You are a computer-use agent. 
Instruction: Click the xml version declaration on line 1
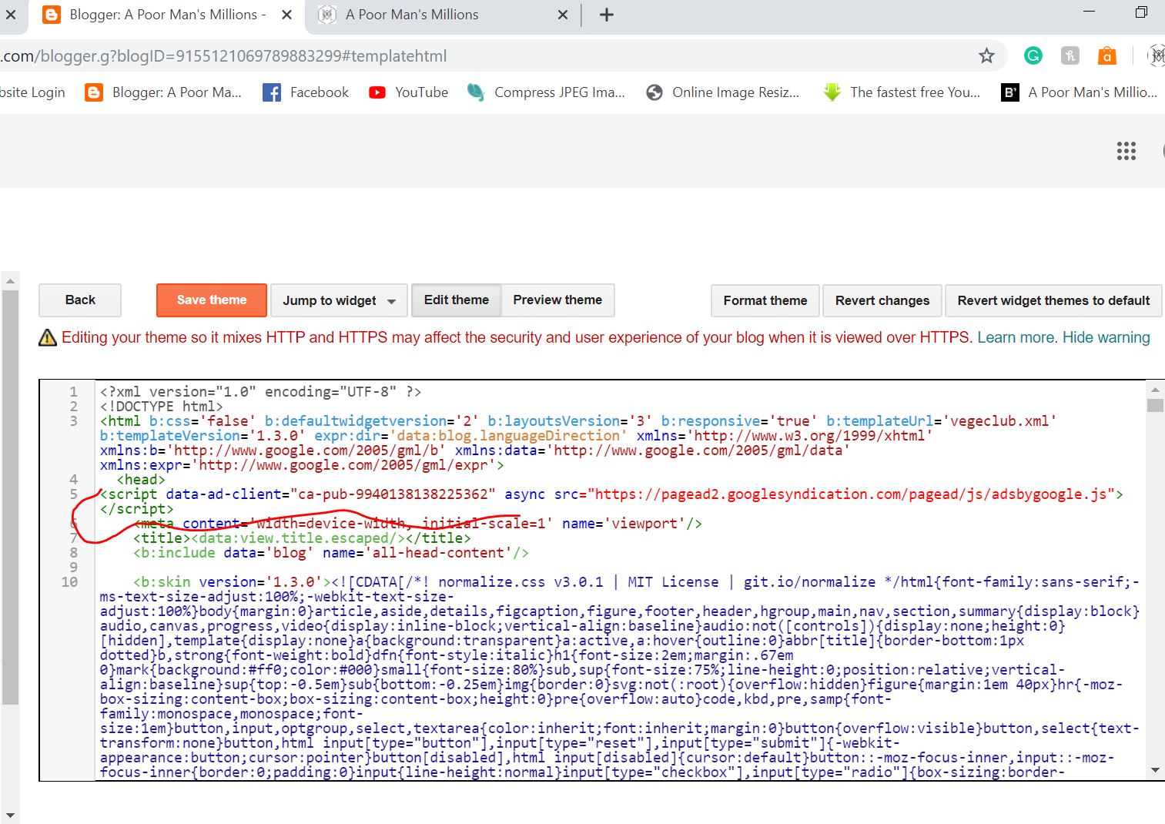point(260,392)
